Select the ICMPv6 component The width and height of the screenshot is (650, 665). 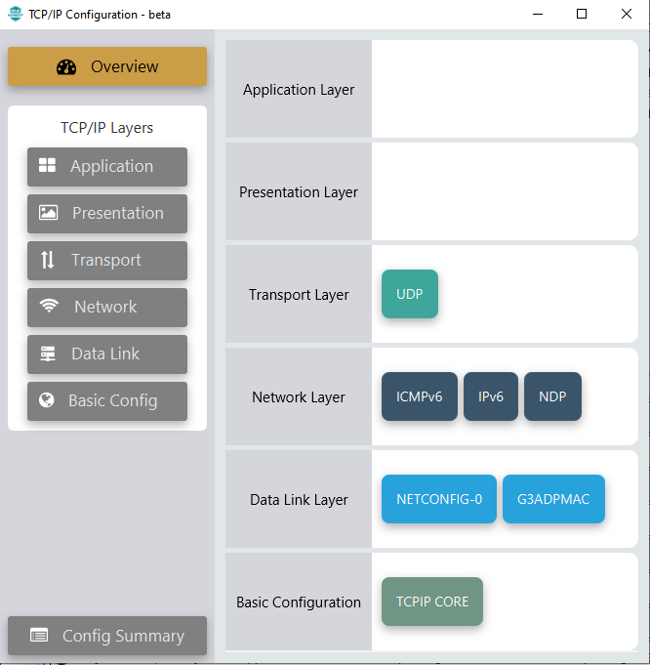click(x=420, y=396)
